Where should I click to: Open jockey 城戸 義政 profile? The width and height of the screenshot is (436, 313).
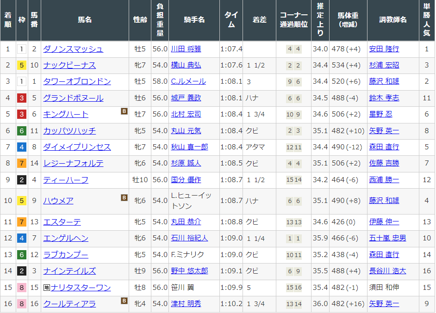[x=186, y=98]
